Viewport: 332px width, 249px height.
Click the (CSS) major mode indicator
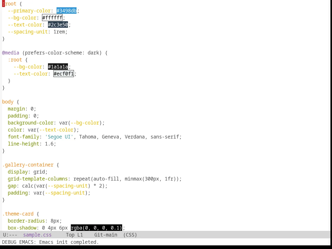tap(130, 235)
